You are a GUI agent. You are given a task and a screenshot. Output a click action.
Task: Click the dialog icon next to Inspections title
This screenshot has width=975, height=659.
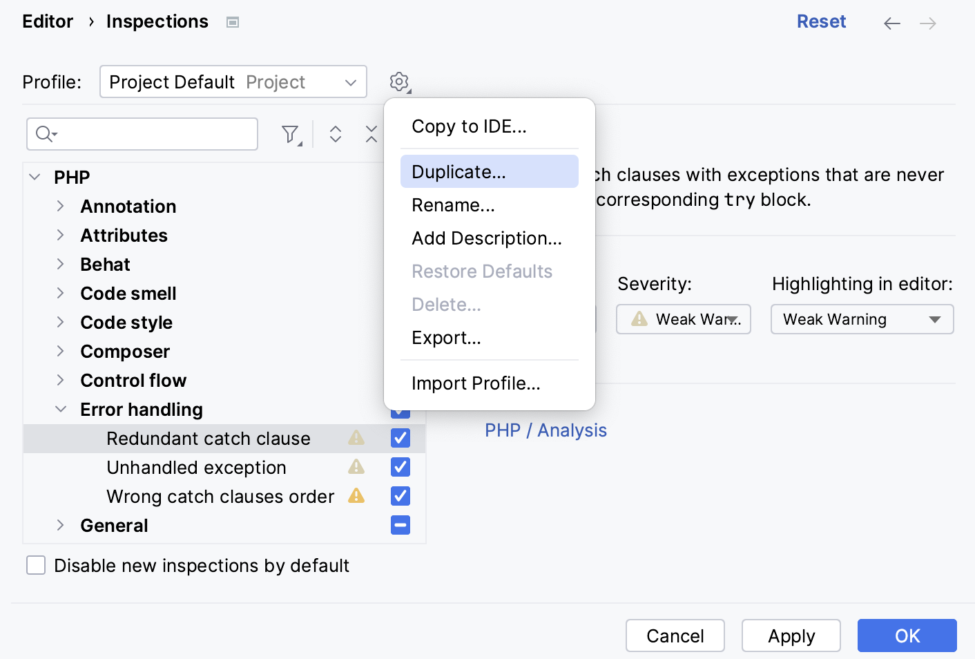232,21
